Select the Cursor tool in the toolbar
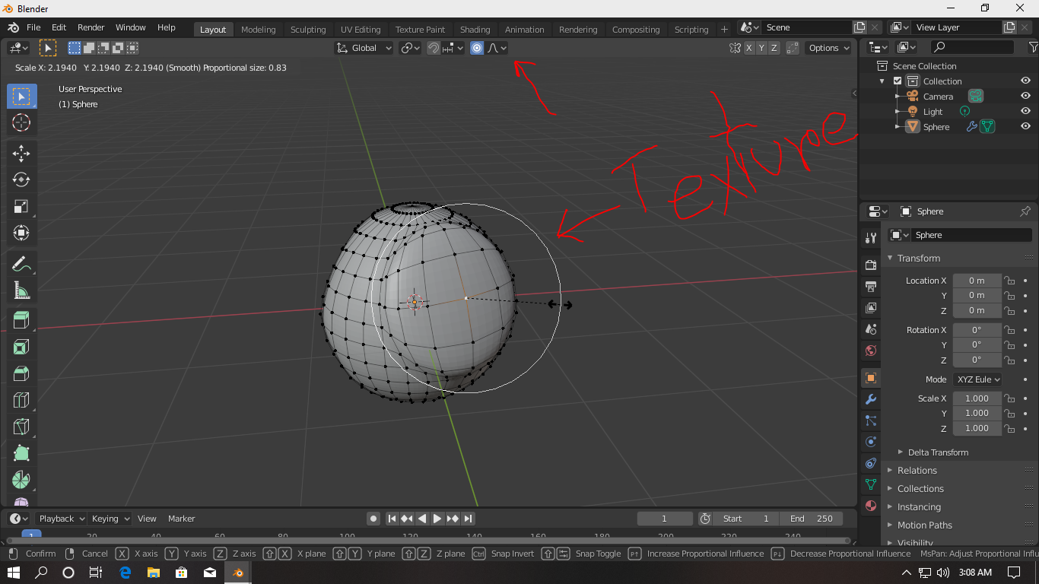This screenshot has width=1039, height=584. [x=21, y=122]
